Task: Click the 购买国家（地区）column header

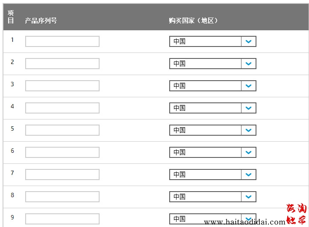Action: 194,20
